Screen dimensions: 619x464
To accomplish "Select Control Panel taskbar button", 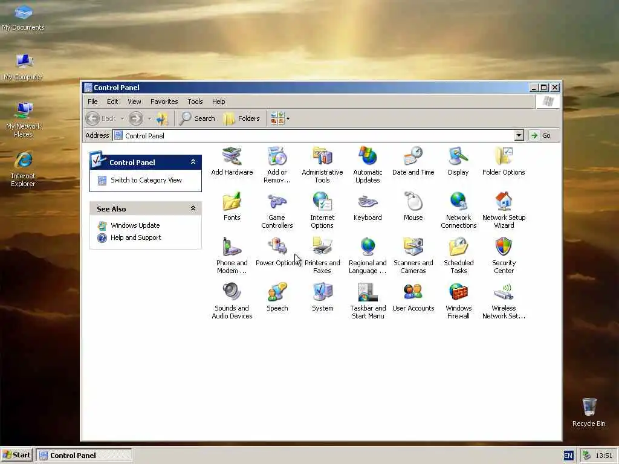I will pos(83,455).
